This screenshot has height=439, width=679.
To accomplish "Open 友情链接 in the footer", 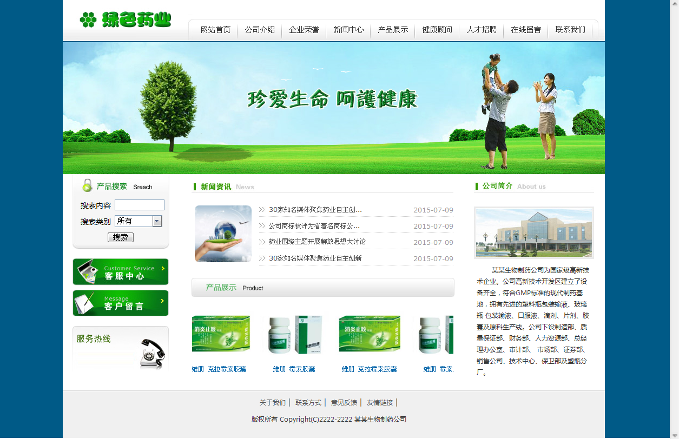I will 379,403.
